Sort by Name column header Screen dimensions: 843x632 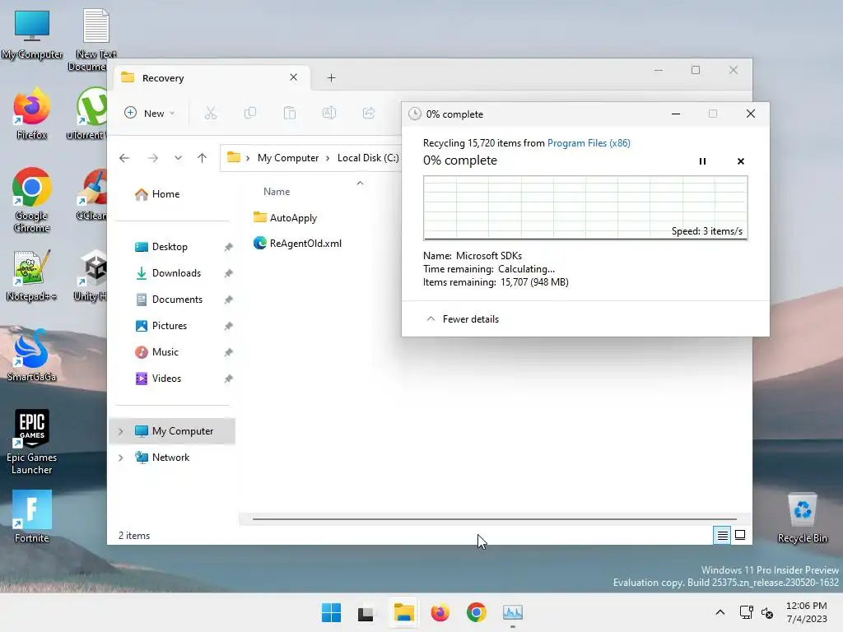pyautogui.click(x=277, y=191)
